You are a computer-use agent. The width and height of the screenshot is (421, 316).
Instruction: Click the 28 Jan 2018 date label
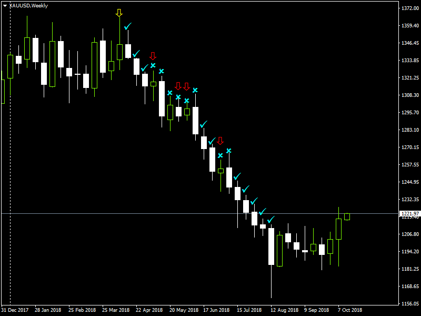pos(48,310)
